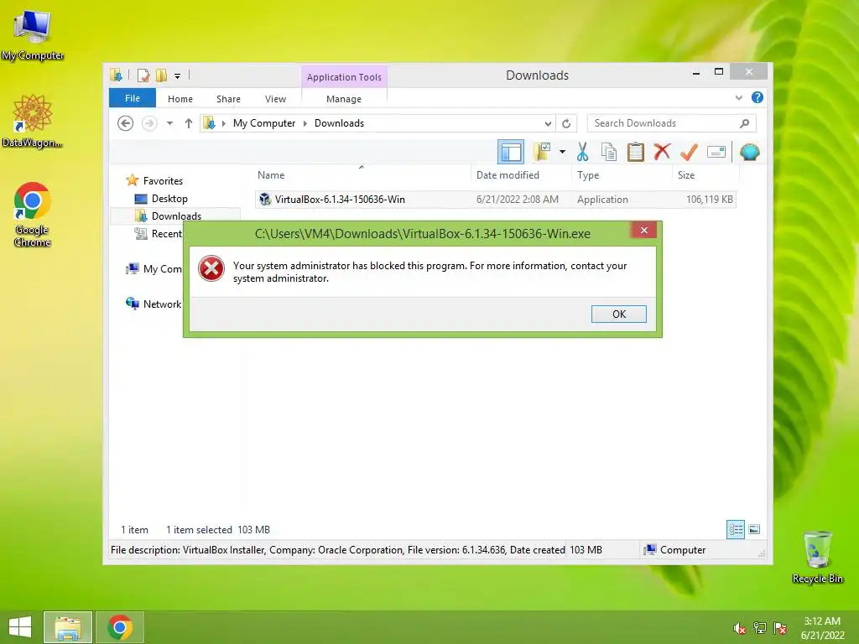Screen dimensions: 859x644
Task: Select Favorites in the navigation pane
Action: (163, 181)
